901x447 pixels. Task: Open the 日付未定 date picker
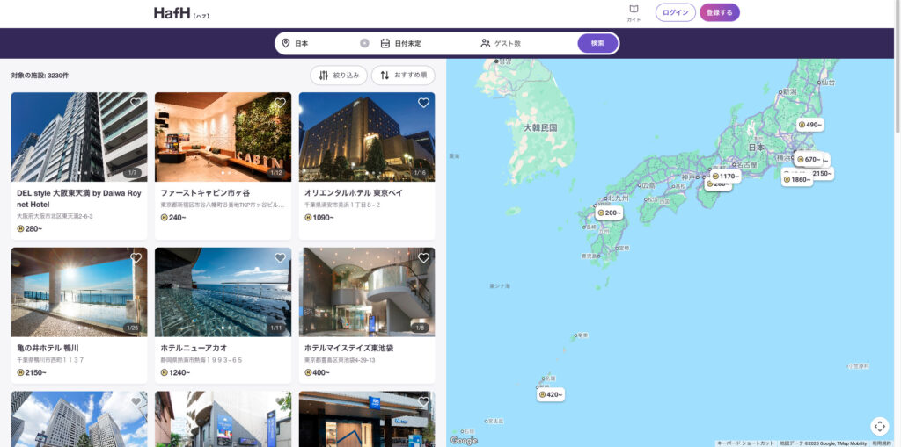click(407, 43)
